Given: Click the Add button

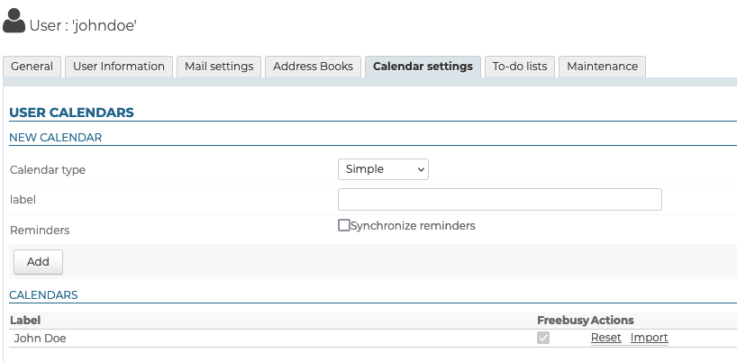Looking at the screenshot, I should 38,261.
